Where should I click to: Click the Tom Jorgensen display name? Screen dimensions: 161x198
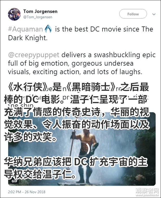40,11
